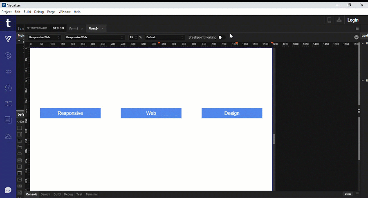Open the Forge menu
This screenshot has height=198, width=368.
(51, 12)
